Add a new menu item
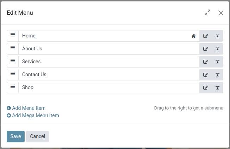The width and height of the screenshot is (230, 149). [26, 108]
